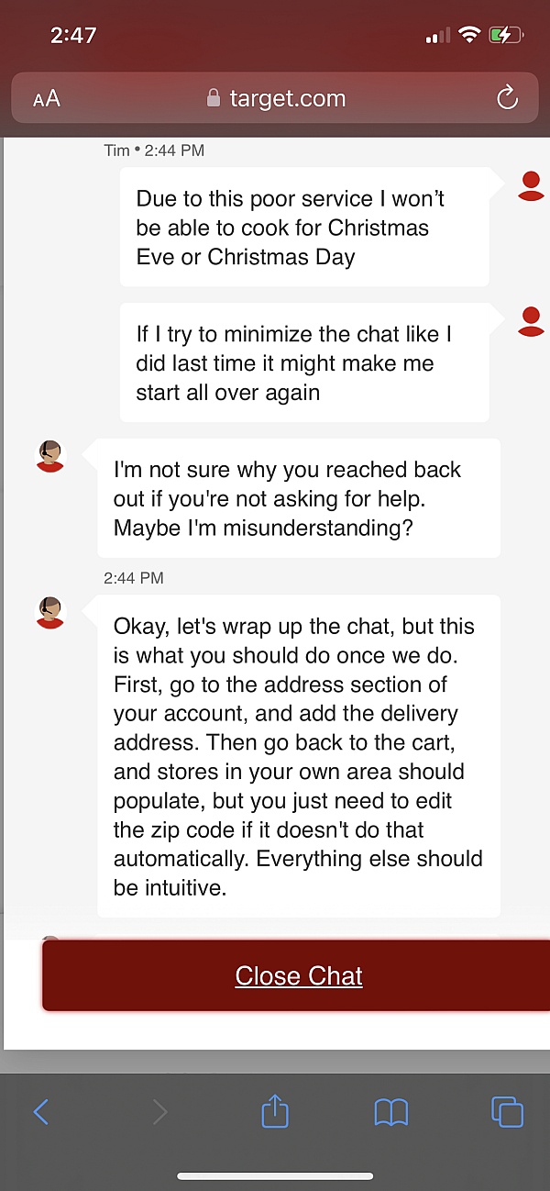The height and width of the screenshot is (1191, 550).
Task: Tap the home indicator bar at bottom
Action: (275, 1175)
